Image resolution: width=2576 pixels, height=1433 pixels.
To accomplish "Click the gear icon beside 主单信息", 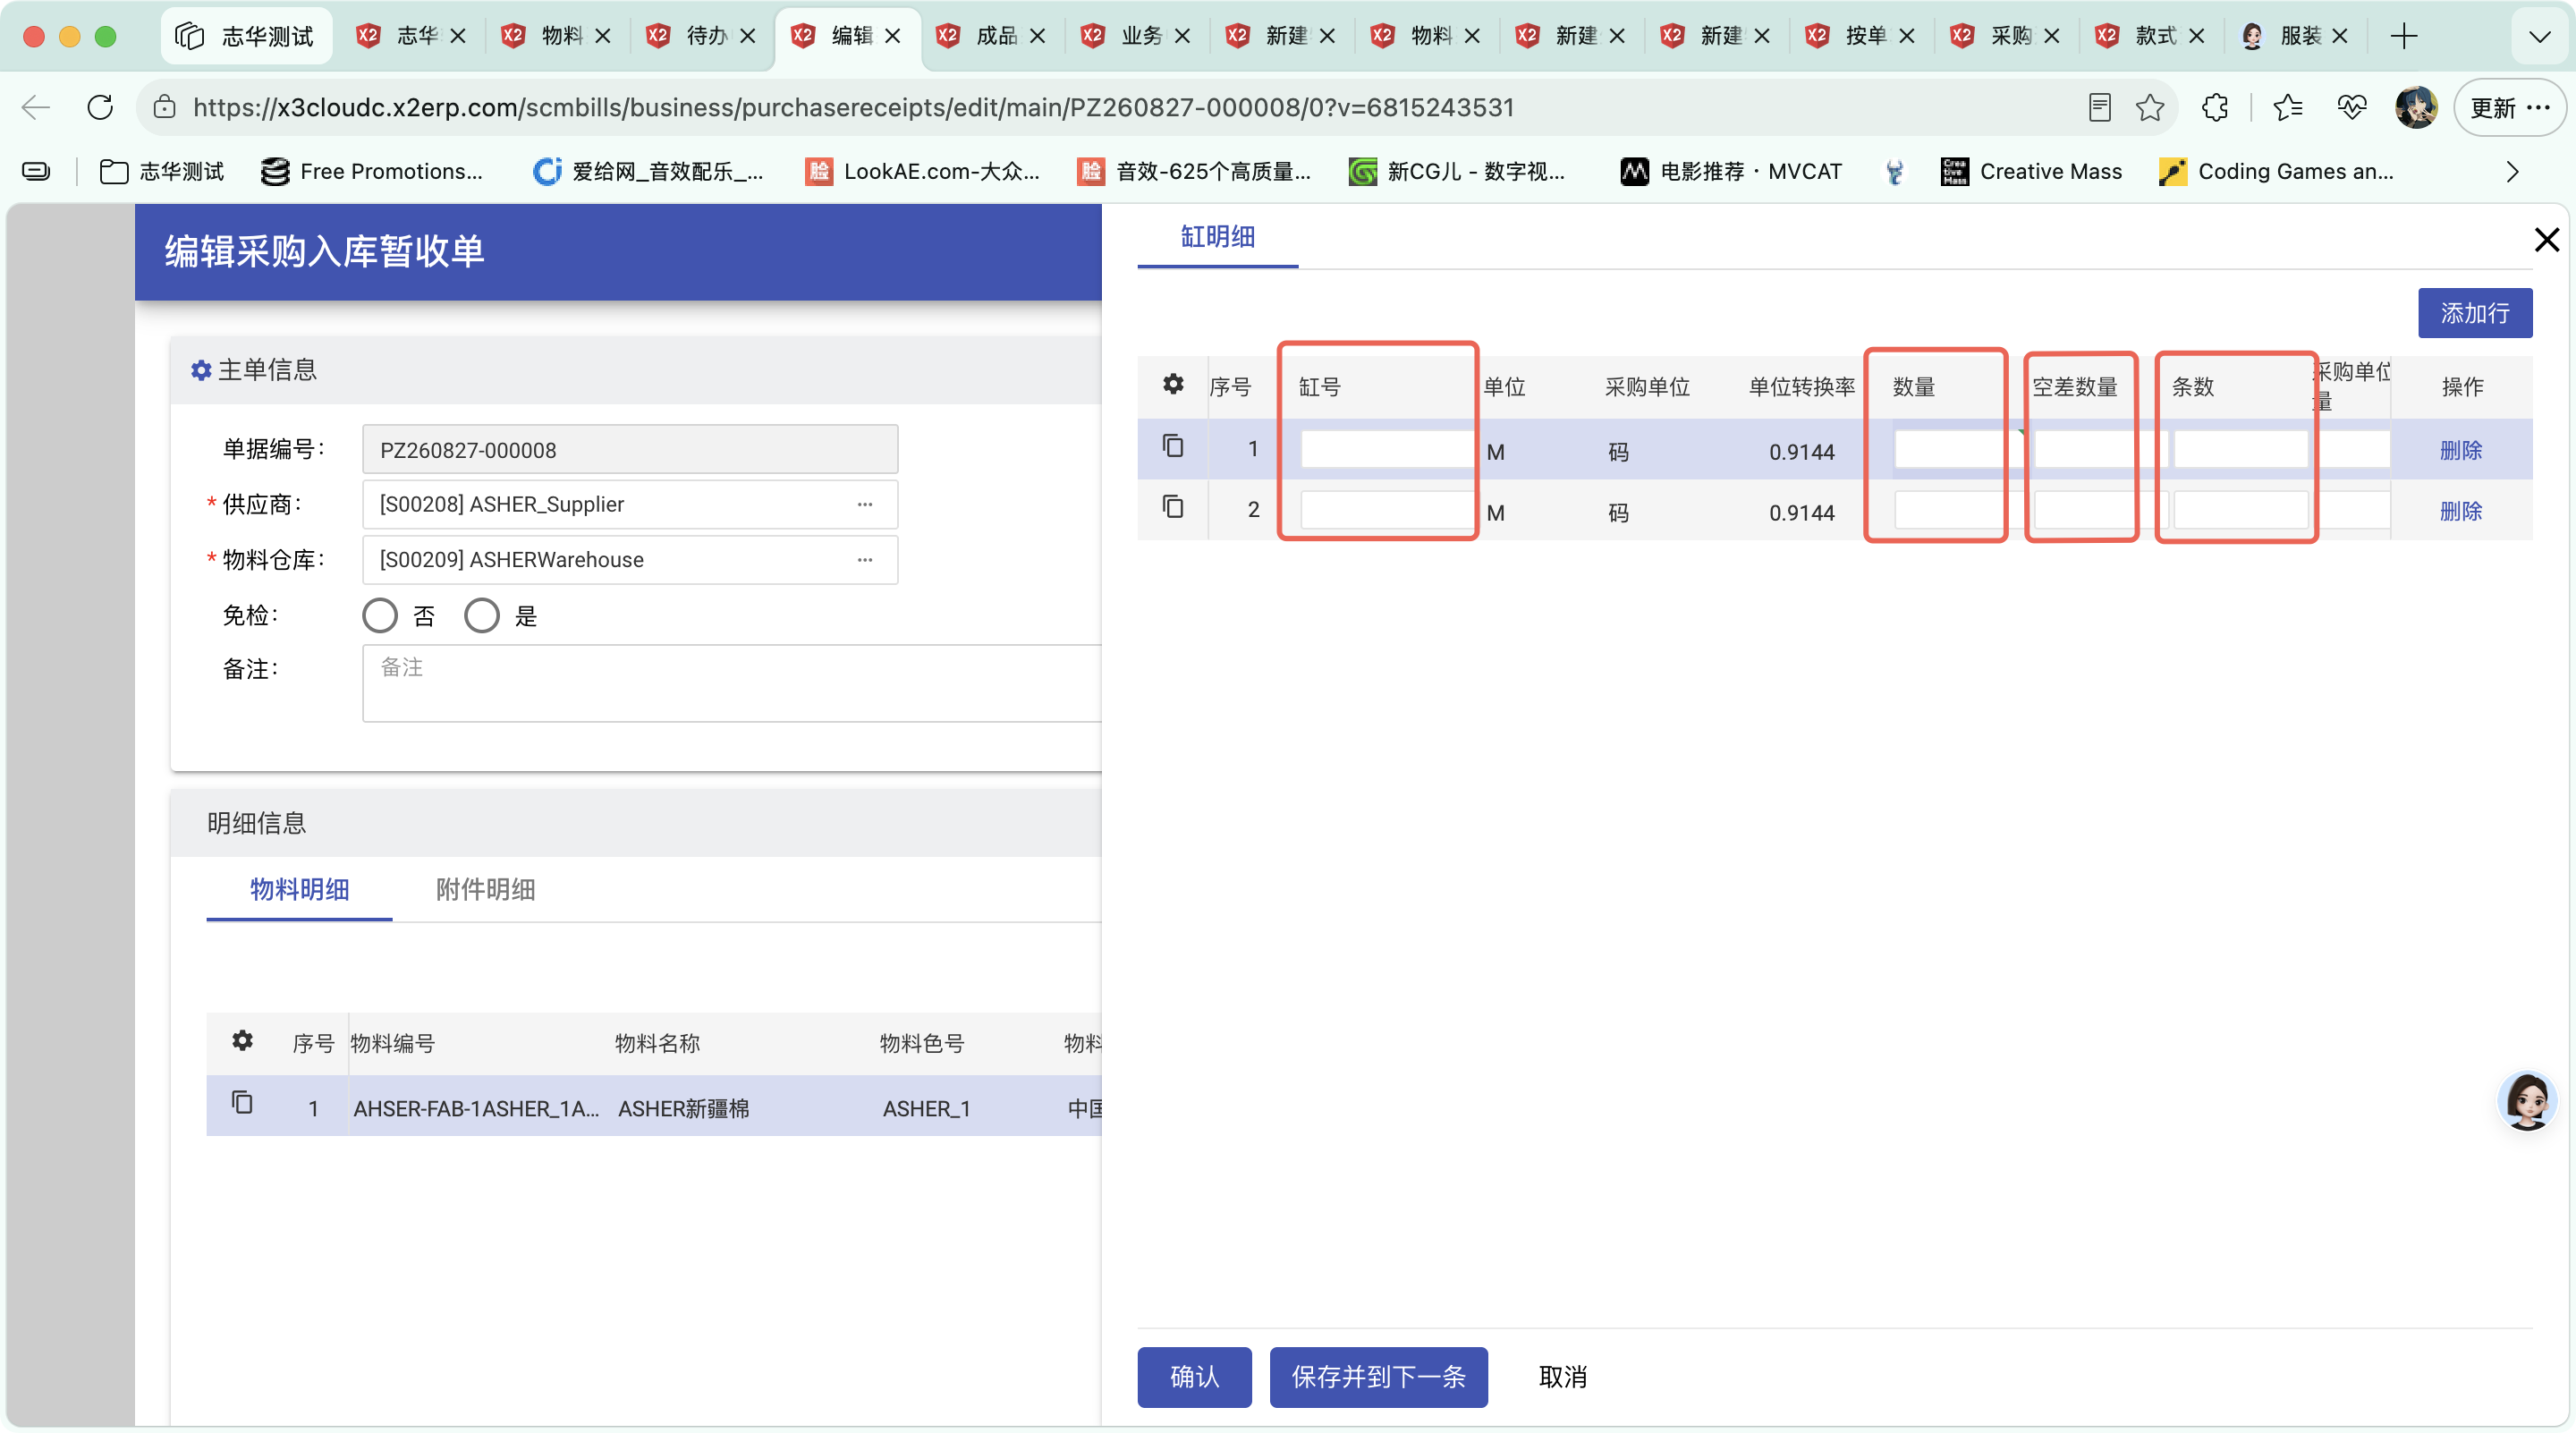I will [201, 371].
